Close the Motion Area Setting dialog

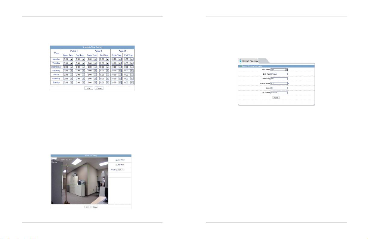95,207
